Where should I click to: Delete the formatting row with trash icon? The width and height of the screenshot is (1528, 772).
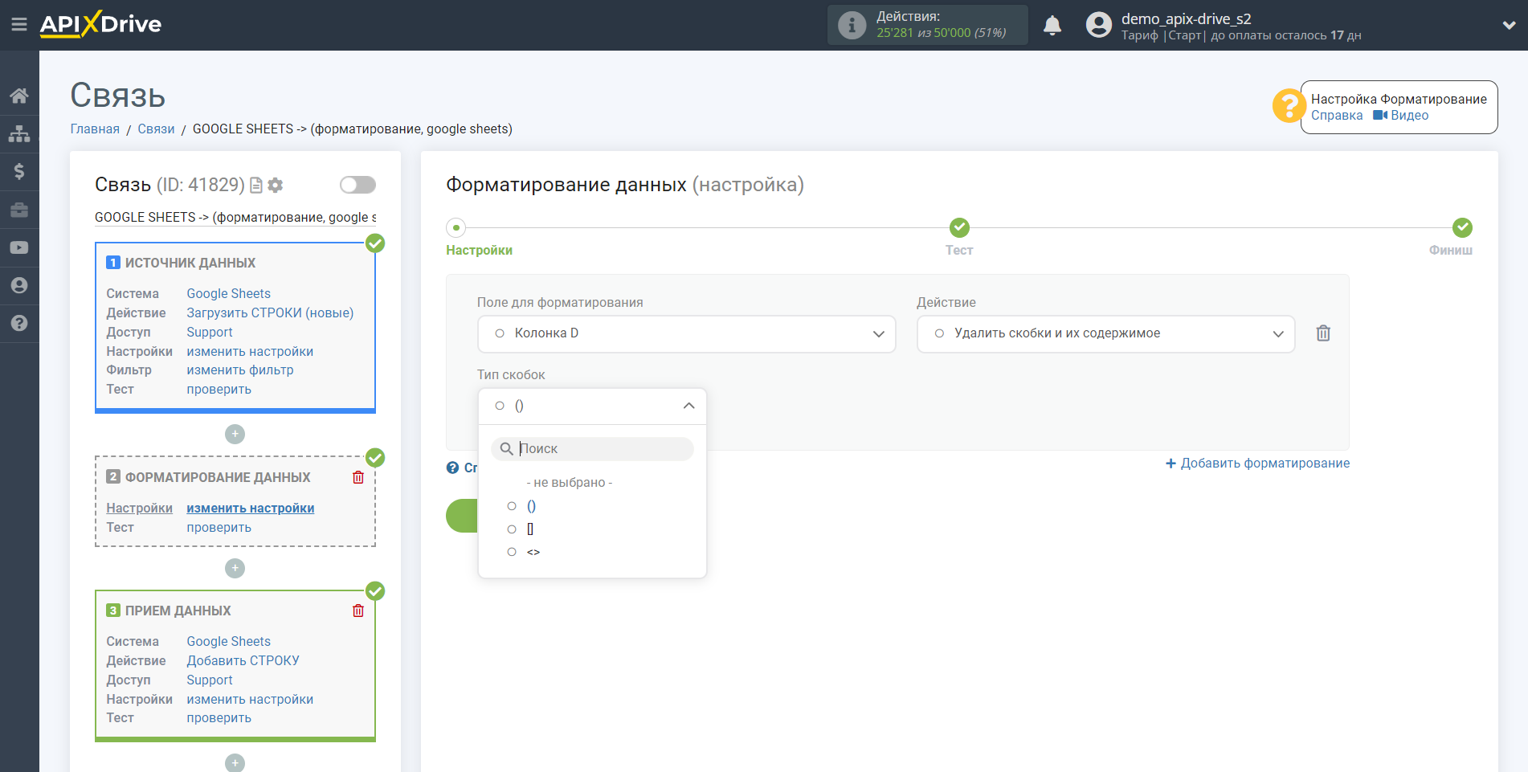[x=1323, y=333]
